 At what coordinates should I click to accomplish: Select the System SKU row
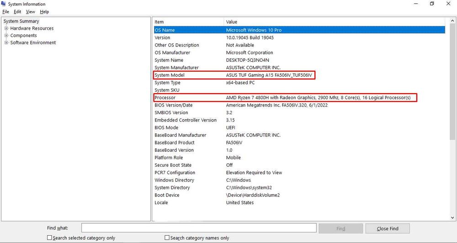[299, 90]
